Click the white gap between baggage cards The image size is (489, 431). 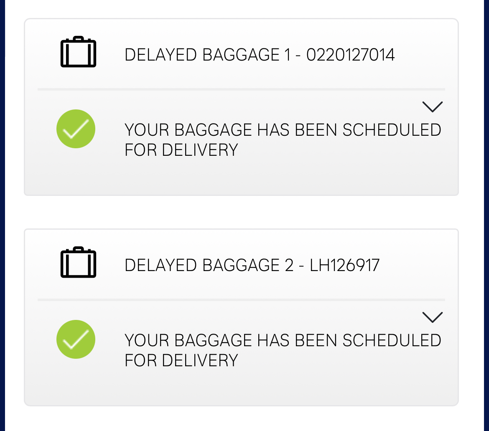pyautogui.click(x=241, y=212)
